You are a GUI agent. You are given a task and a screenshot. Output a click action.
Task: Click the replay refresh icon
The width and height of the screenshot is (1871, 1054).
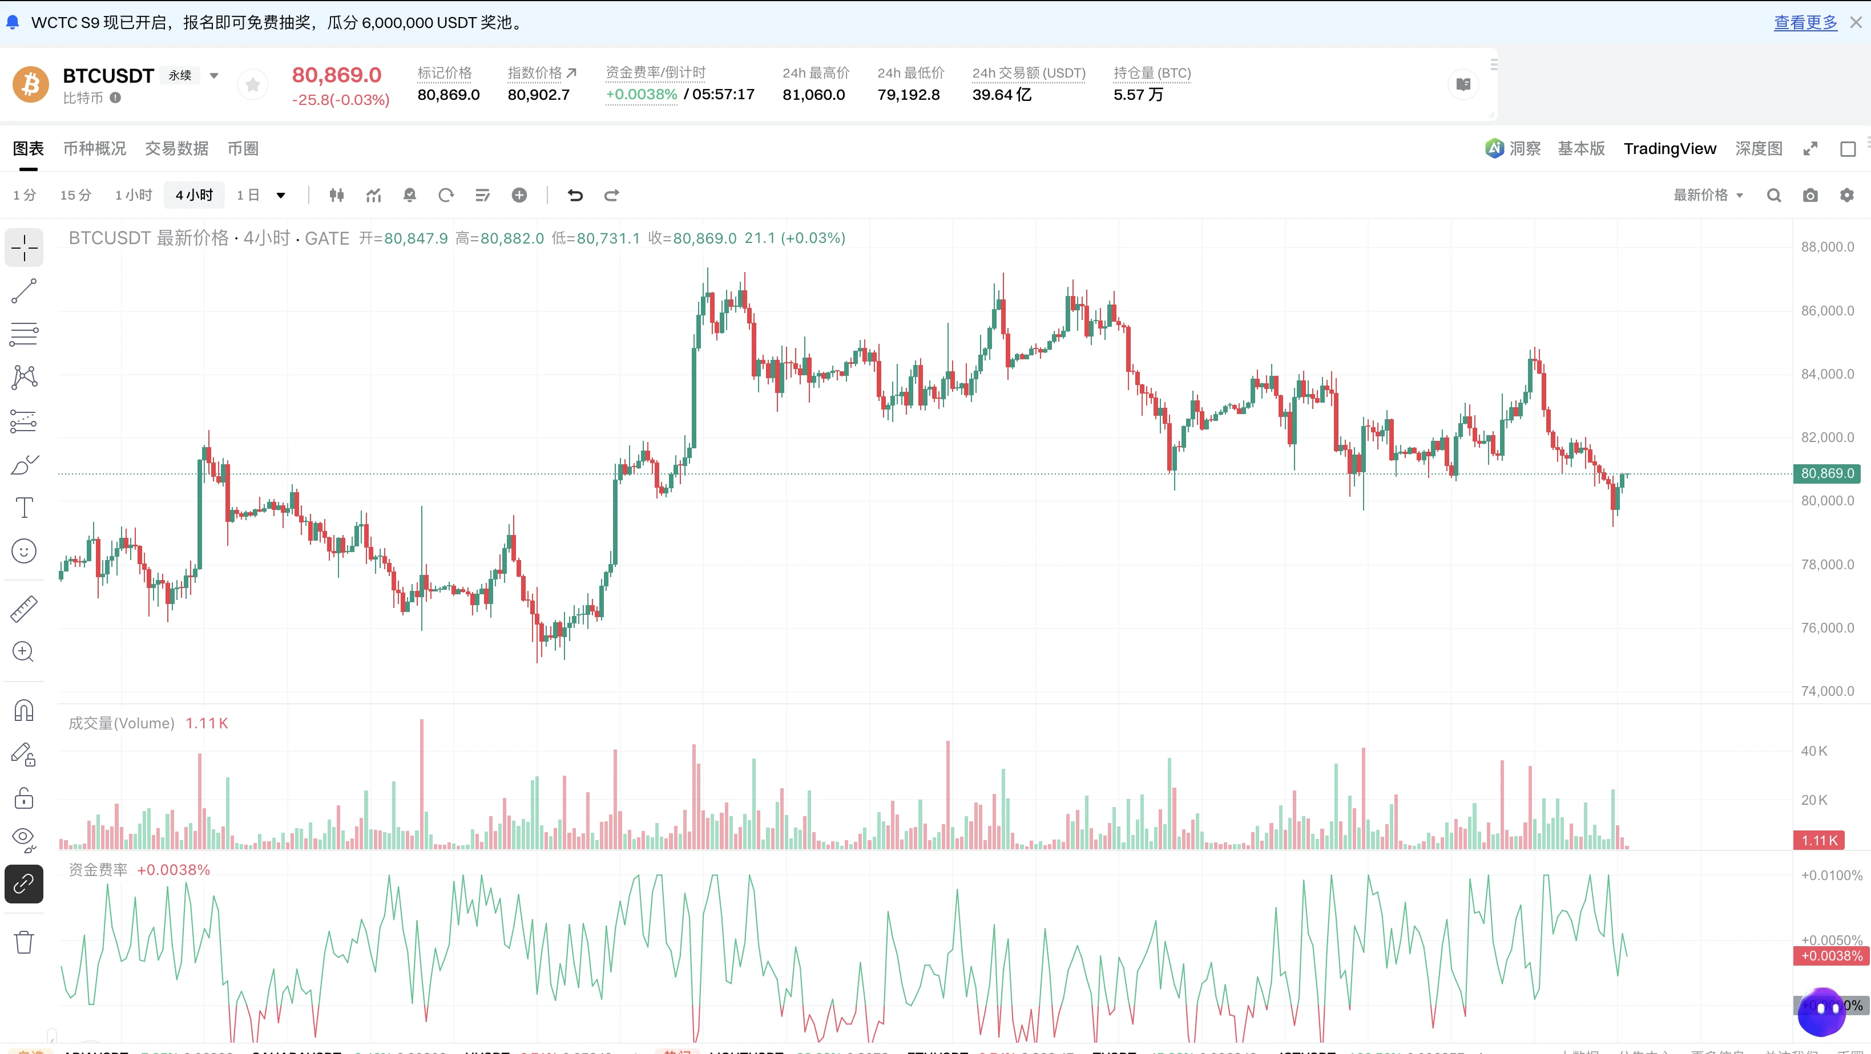[x=446, y=194]
